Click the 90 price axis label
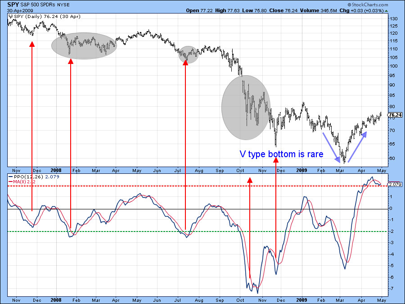The image size is (405, 304). [x=392, y=85]
